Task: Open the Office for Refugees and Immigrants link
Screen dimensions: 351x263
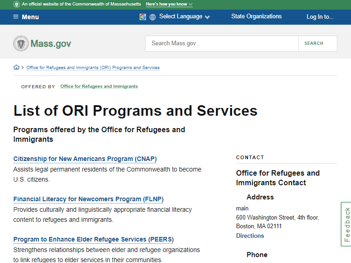Action: coord(99,86)
